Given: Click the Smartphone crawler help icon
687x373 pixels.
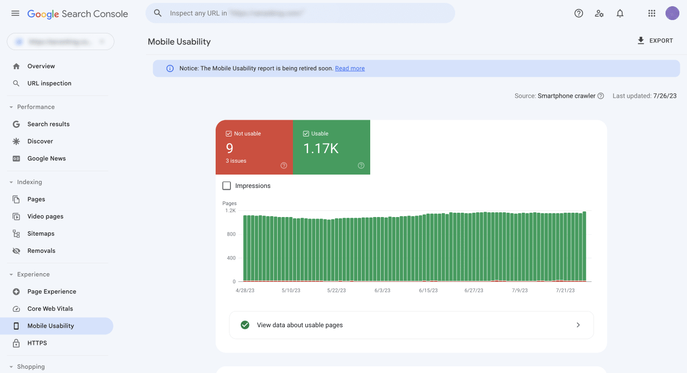Looking at the screenshot, I should (601, 96).
